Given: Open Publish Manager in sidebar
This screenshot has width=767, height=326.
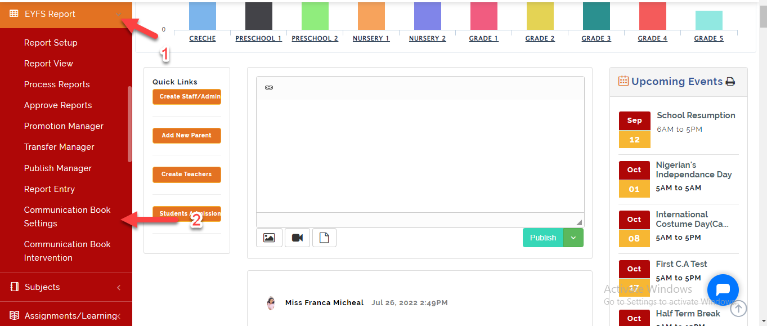Looking at the screenshot, I should click(x=57, y=168).
